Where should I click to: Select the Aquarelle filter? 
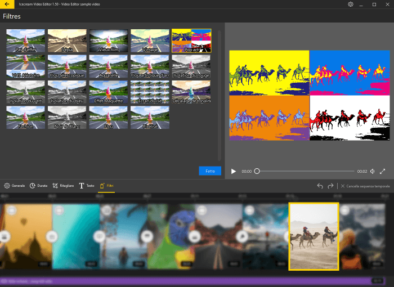point(109,66)
